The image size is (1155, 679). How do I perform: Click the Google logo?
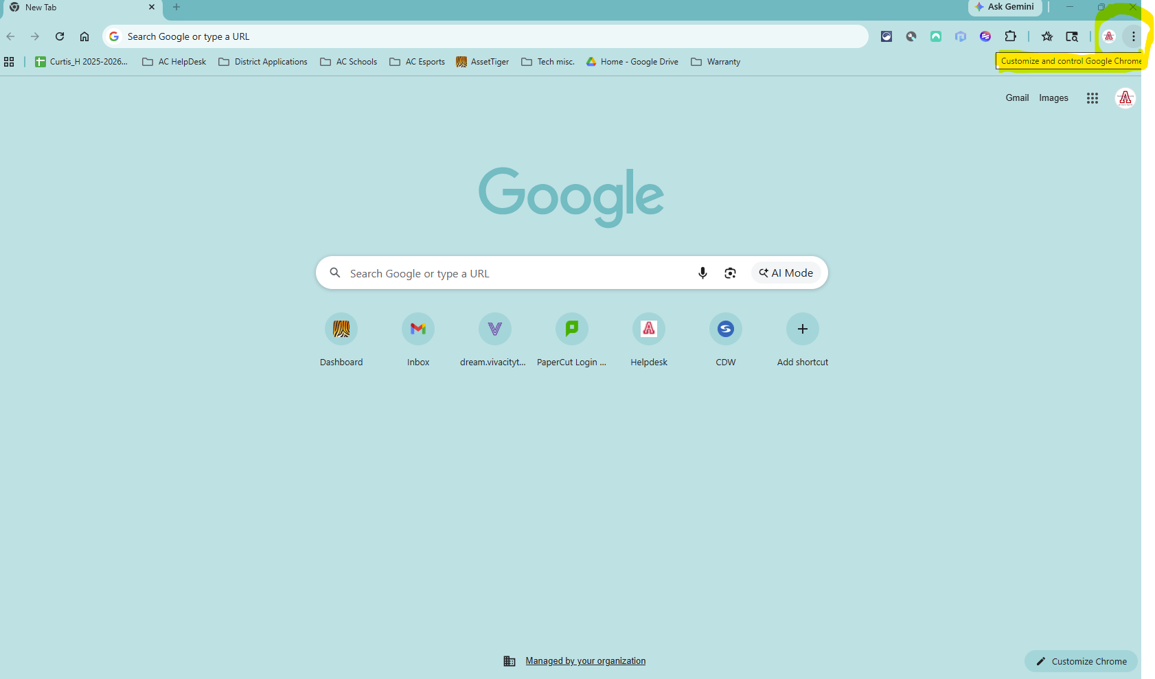pos(571,197)
